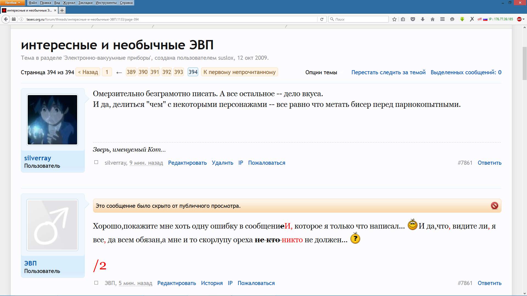527x296 pixels.
Task: Click the red hidden-message prohibition icon
Action: coord(494,206)
